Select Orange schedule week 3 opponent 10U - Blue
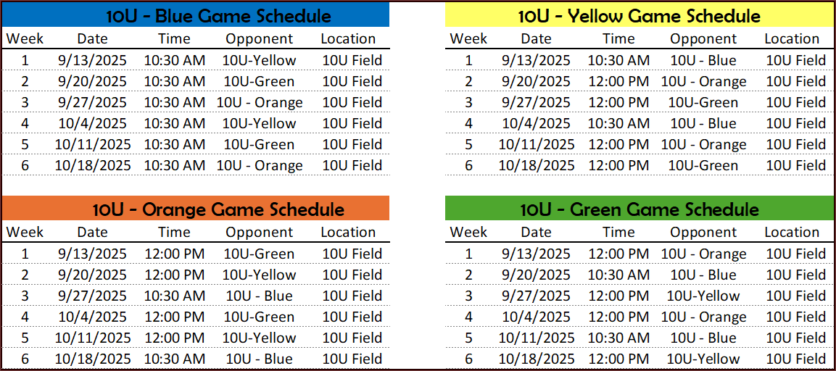836x371 pixels. click(259, 296)
